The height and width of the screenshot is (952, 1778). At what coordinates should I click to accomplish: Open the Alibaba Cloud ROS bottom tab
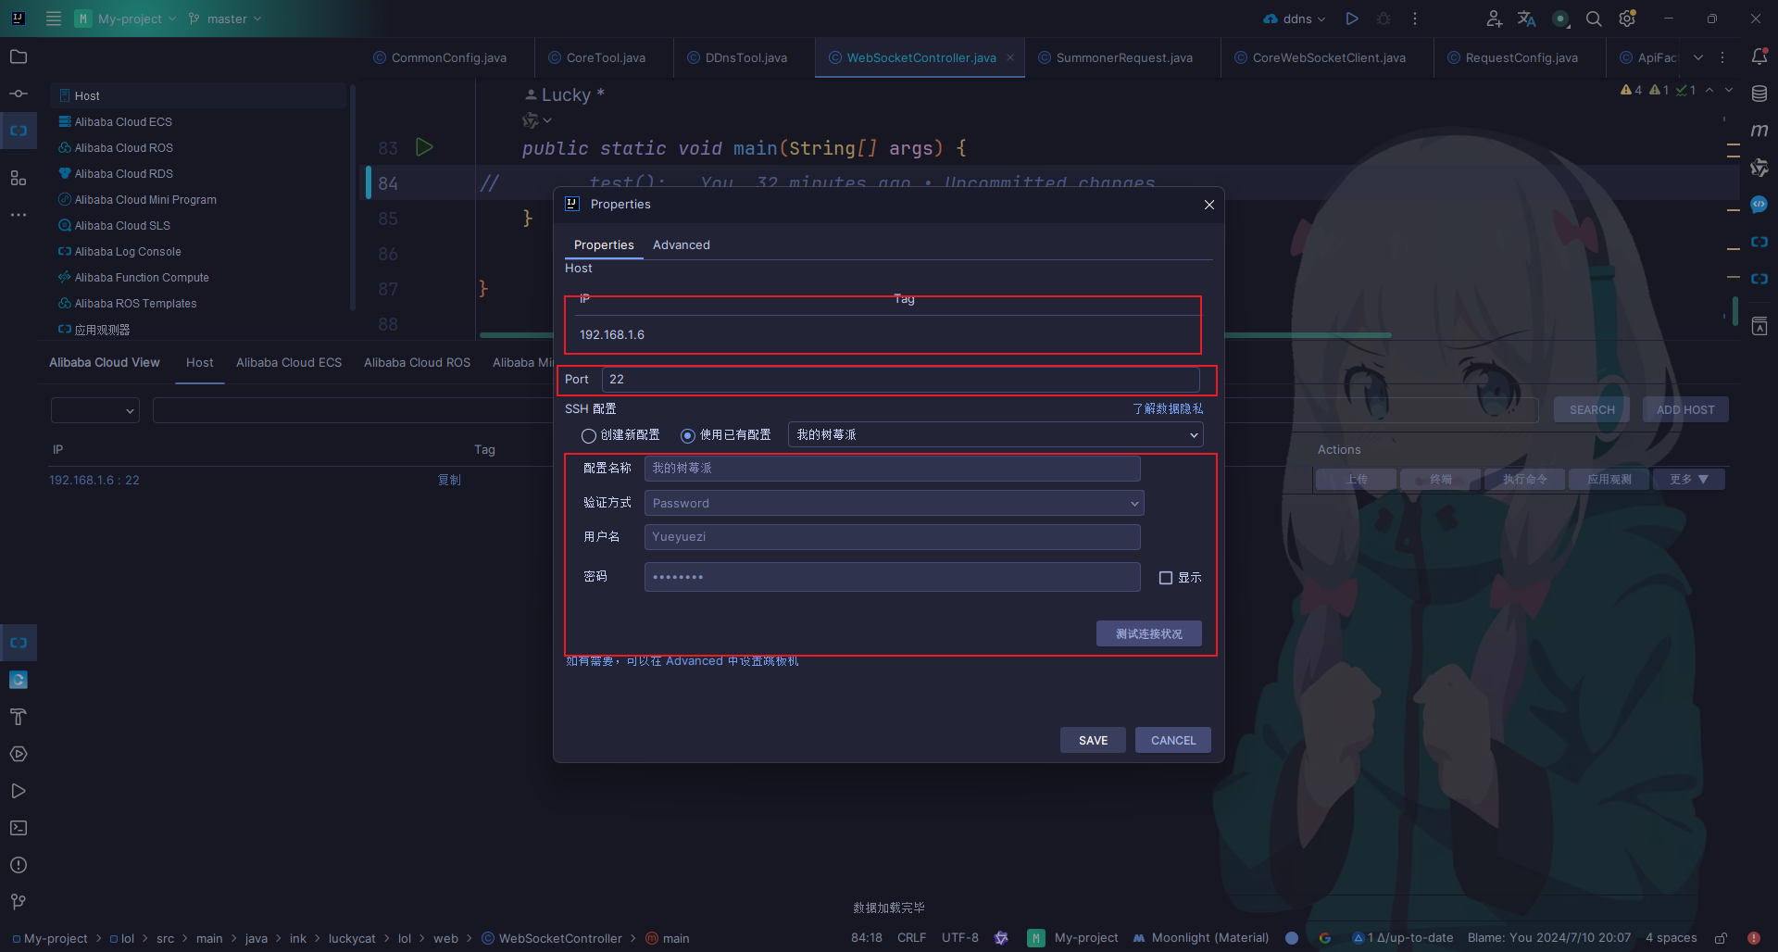point(417,362)
